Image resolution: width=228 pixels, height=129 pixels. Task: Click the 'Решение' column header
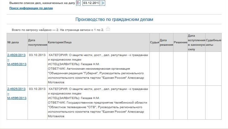[x=180, y=42]
